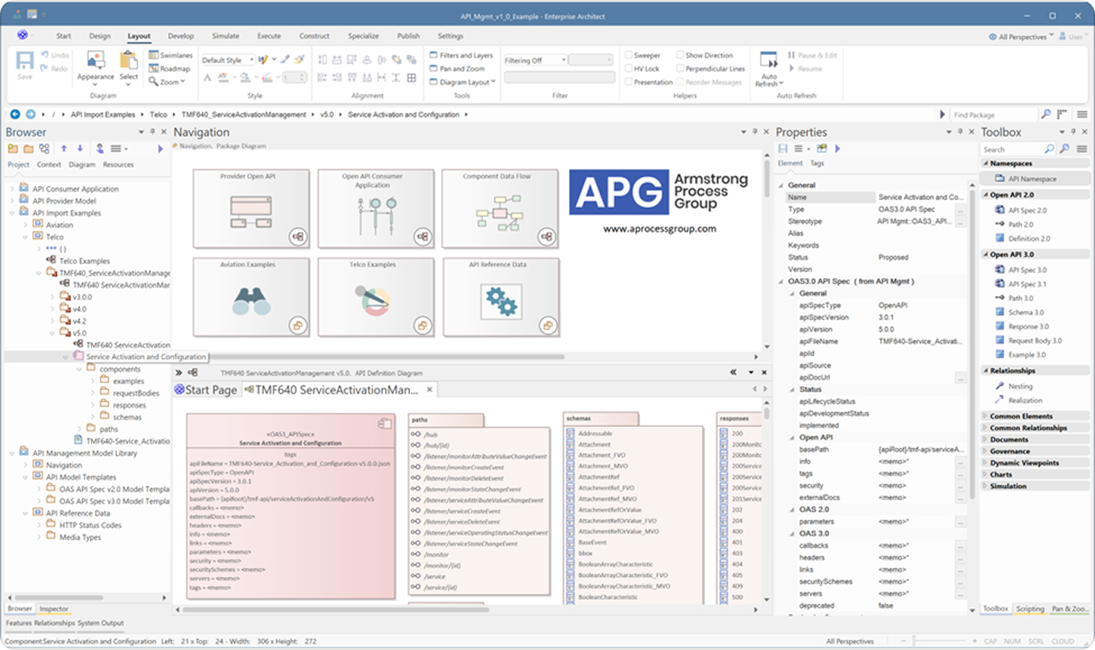Switch to the Tags properties tab
1095x650 pixels.
[817, 164]
